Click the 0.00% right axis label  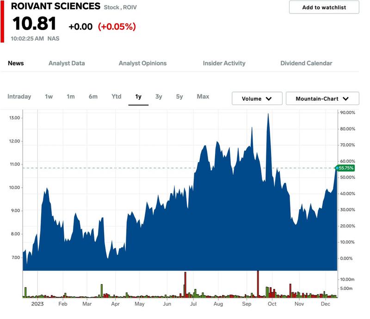346,258
